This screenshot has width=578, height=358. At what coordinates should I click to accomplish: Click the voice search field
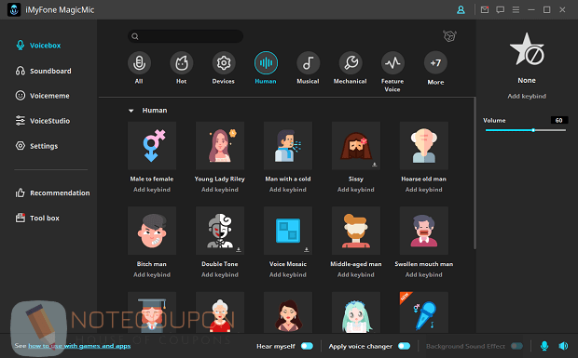tap(186, 36)
